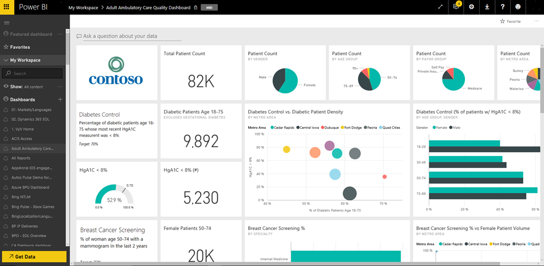Click the light blue Quad Cities bubble
This screenshot has height=266, width=544.
(335, 174)
